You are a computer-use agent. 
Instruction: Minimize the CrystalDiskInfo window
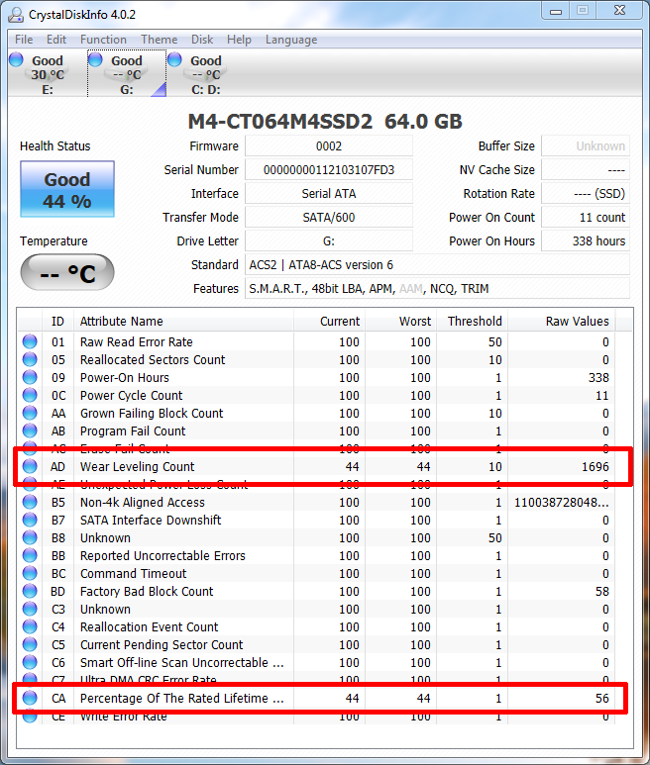556,11
